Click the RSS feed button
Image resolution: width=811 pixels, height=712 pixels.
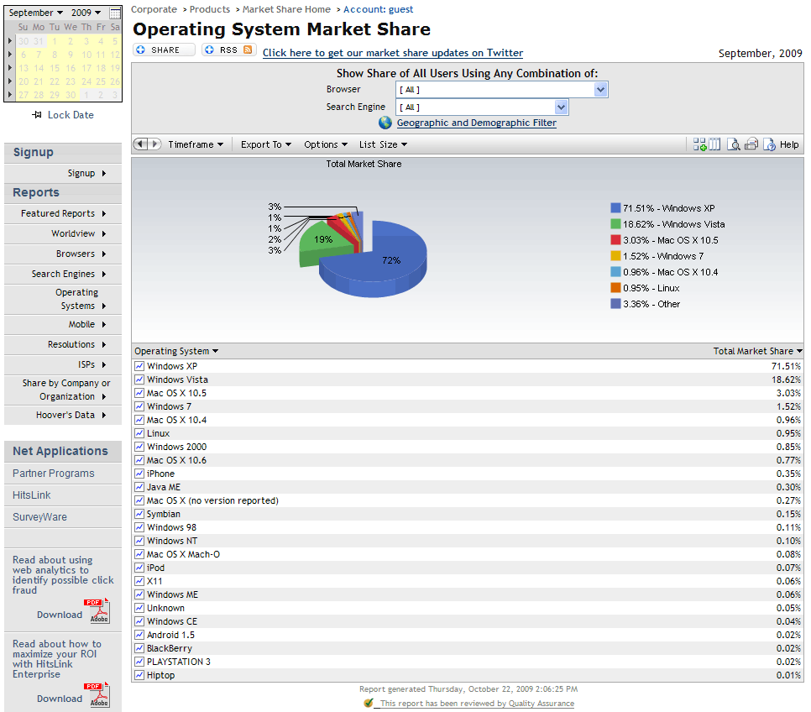point(228,50)
